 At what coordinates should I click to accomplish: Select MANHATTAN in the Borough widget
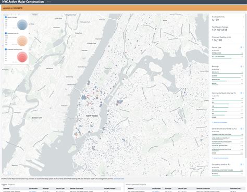point(227,80)
